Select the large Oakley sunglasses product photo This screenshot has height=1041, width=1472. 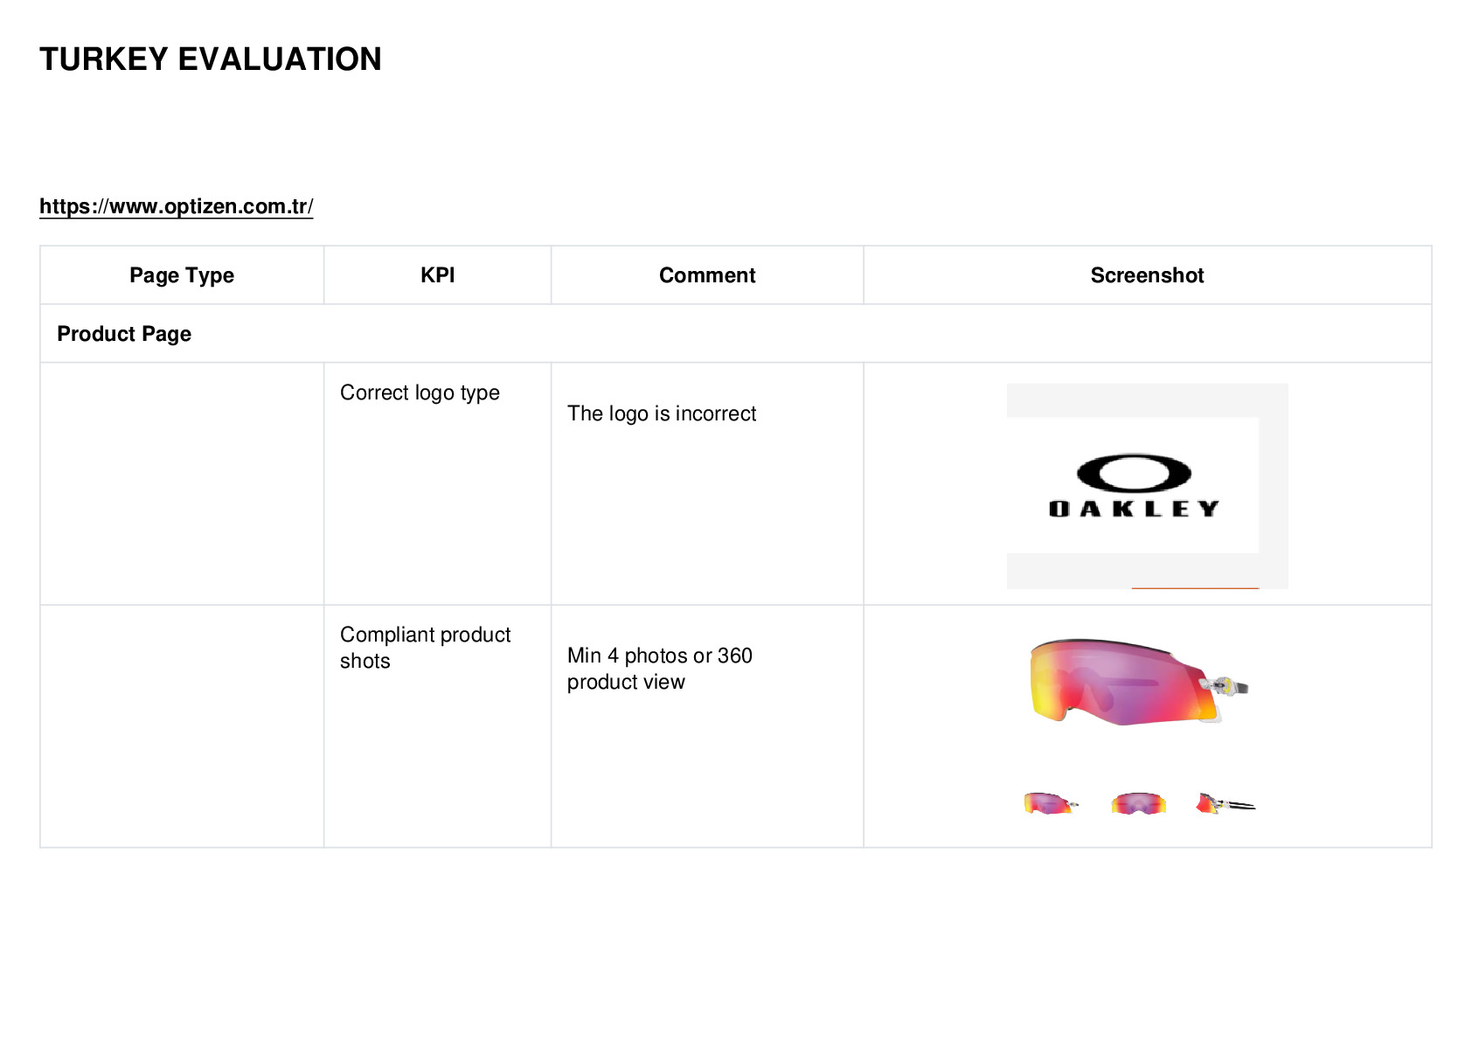1139,683
